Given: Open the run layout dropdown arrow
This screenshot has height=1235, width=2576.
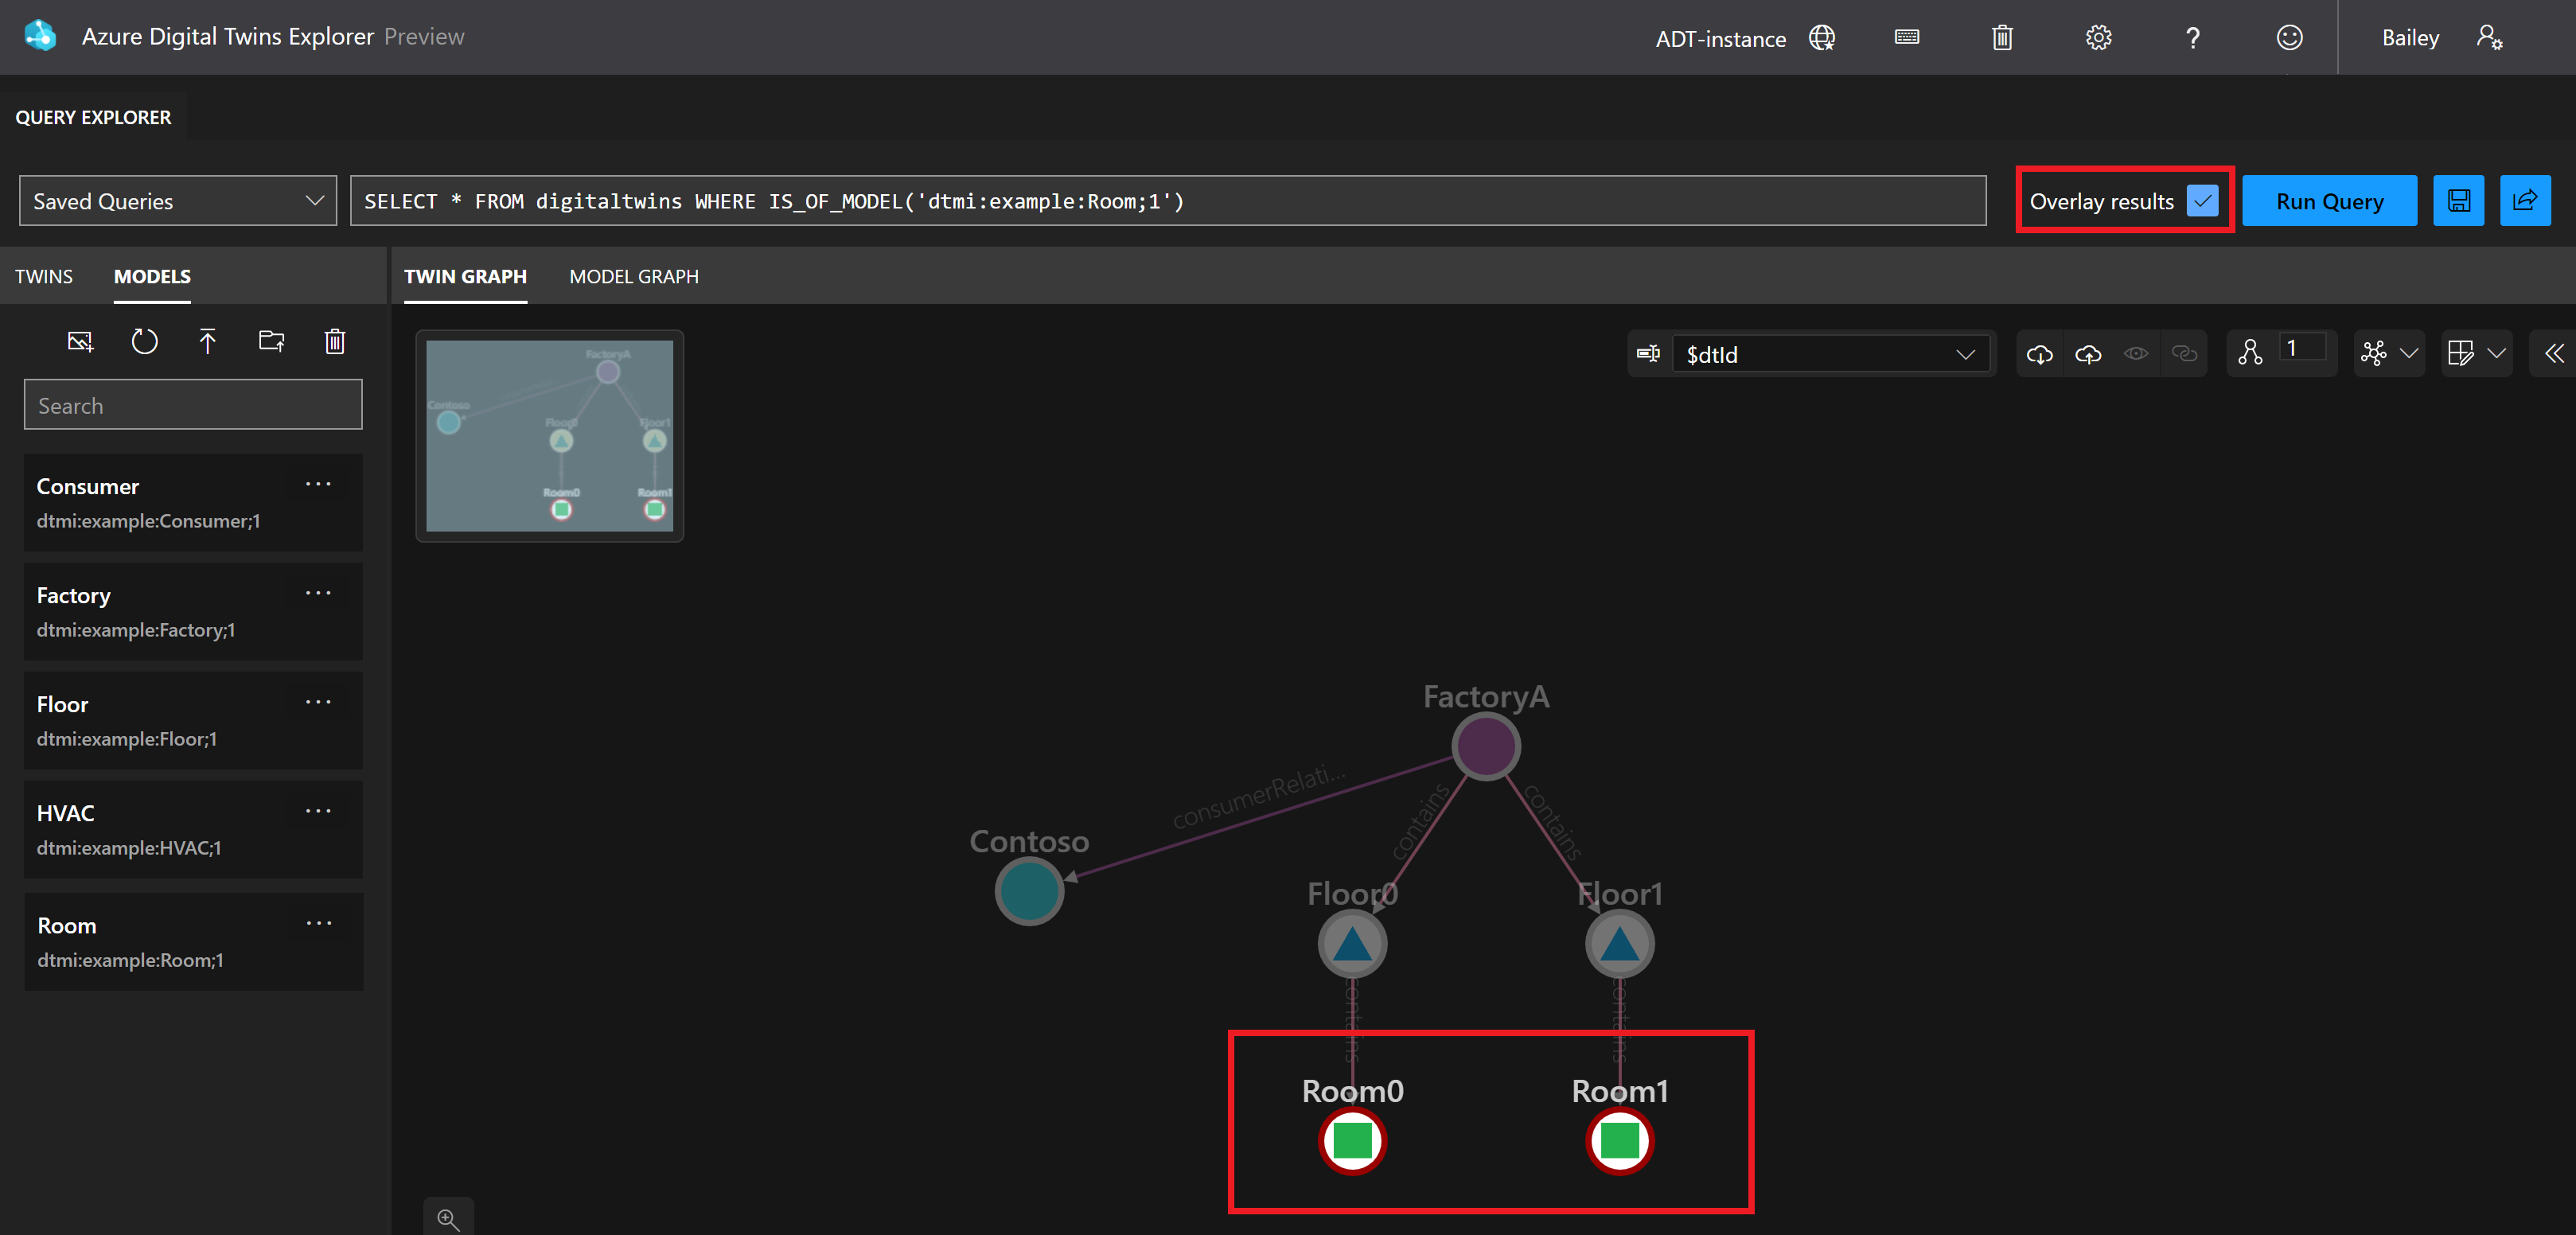Looking at the screenshot, I should 2408,354.
